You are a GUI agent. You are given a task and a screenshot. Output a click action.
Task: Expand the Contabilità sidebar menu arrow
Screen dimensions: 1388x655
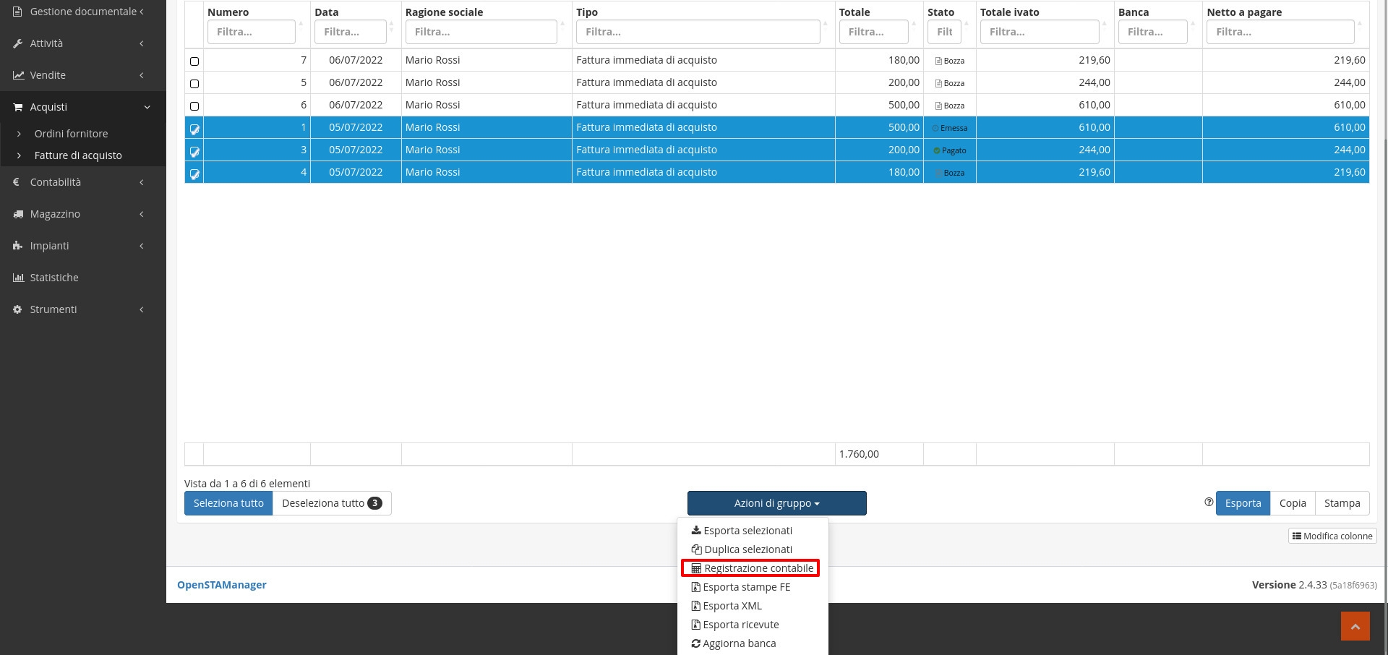(x=142, y=182)
